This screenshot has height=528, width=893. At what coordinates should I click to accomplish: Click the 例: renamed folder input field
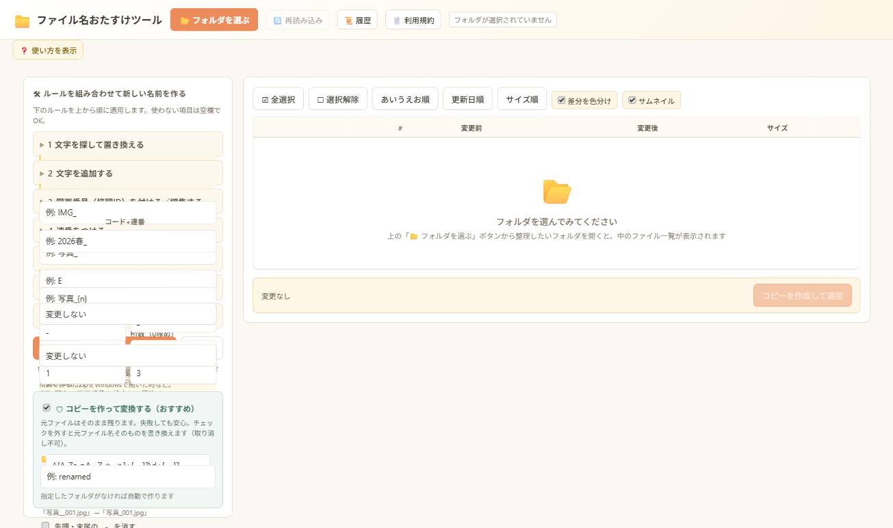128,477
